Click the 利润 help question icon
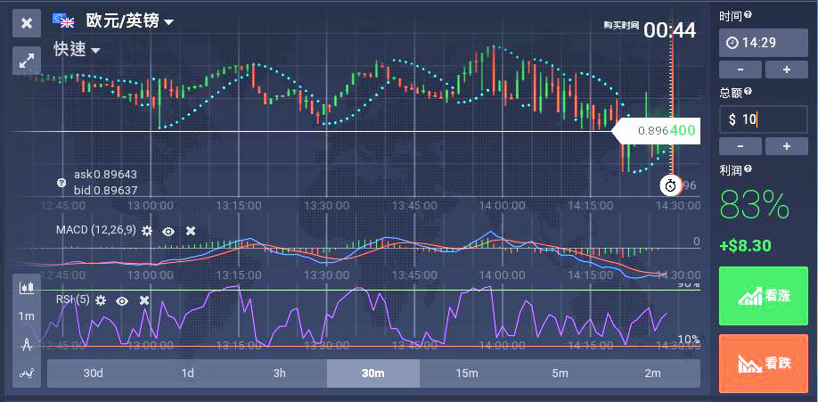The height and width of the screenshot is (402, 818). click(748, 168)
